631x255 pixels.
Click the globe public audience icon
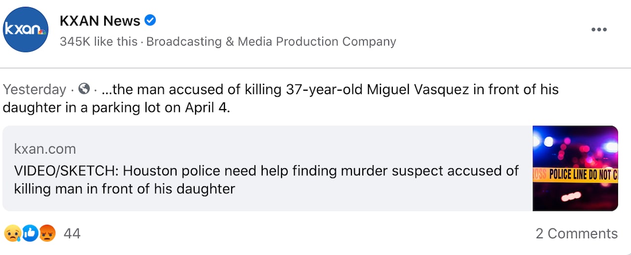point(84,89)
